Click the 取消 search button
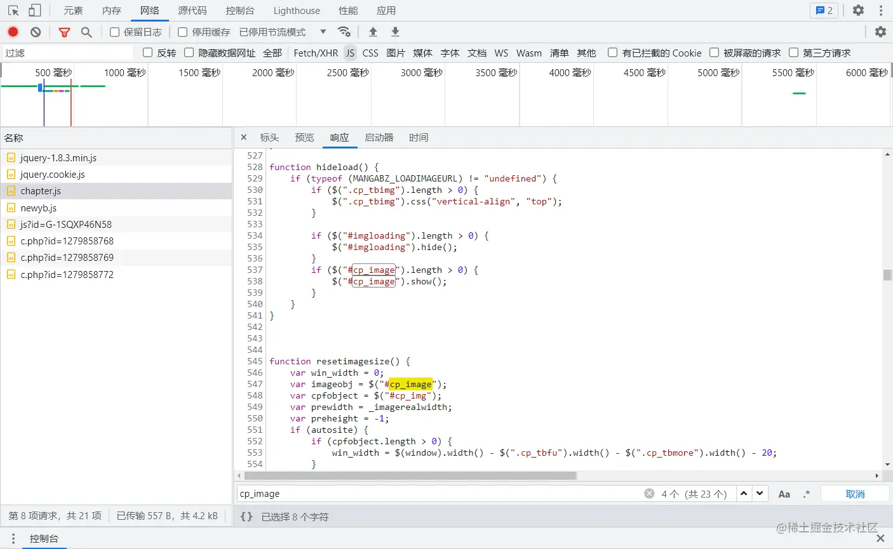This screenshot has width=893, height=549. (855, 494)
